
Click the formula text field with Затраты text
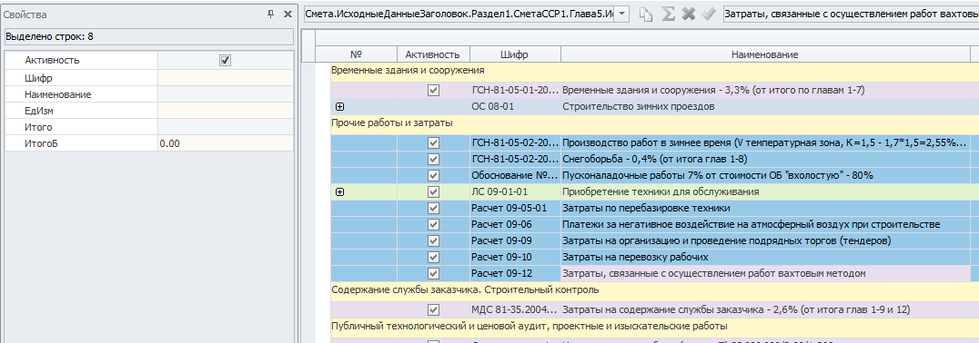851,15
